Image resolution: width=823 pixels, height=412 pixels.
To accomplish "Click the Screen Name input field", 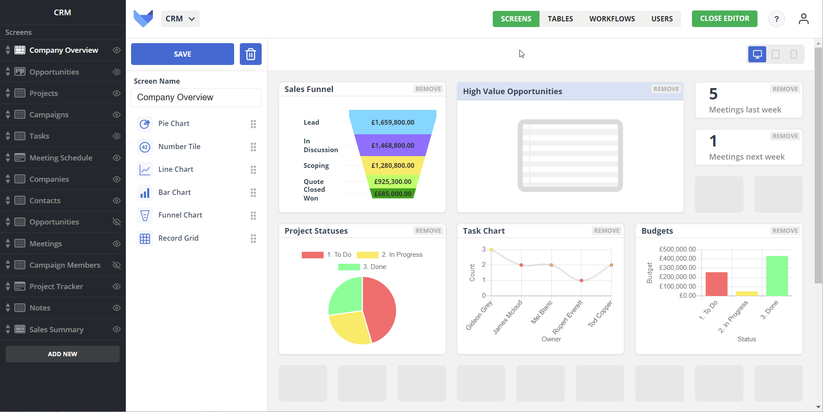I will pos(196,98).
